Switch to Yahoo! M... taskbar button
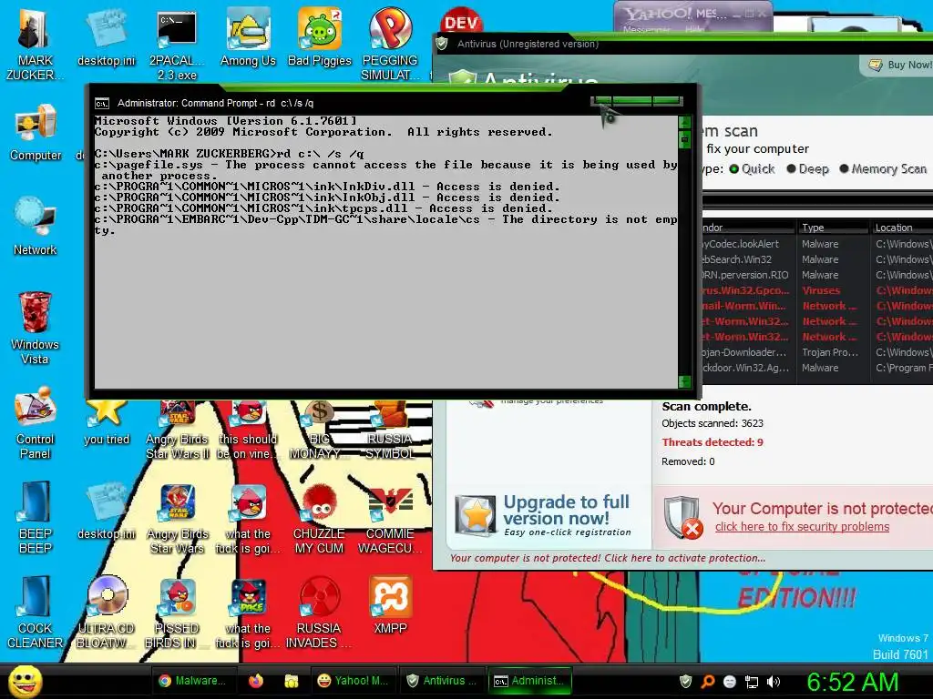The image size is (933, 699). tap(353, 681)
